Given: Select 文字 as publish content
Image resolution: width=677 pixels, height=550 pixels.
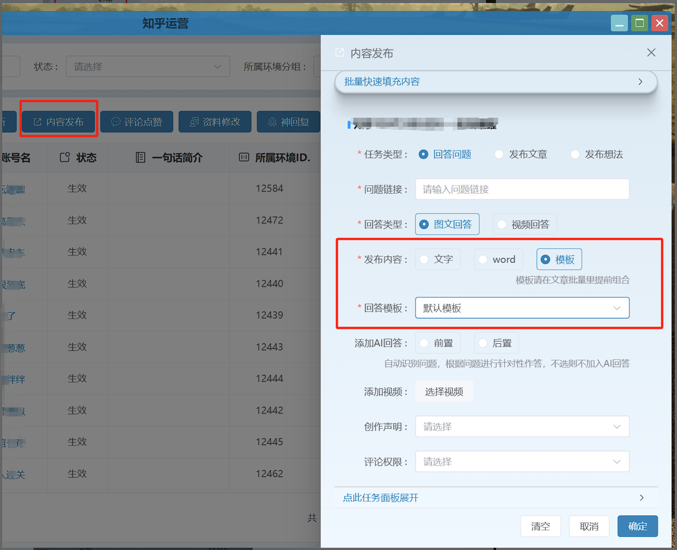Looking at the screenshot, I should pyautogui.click(x=438, y=259).
